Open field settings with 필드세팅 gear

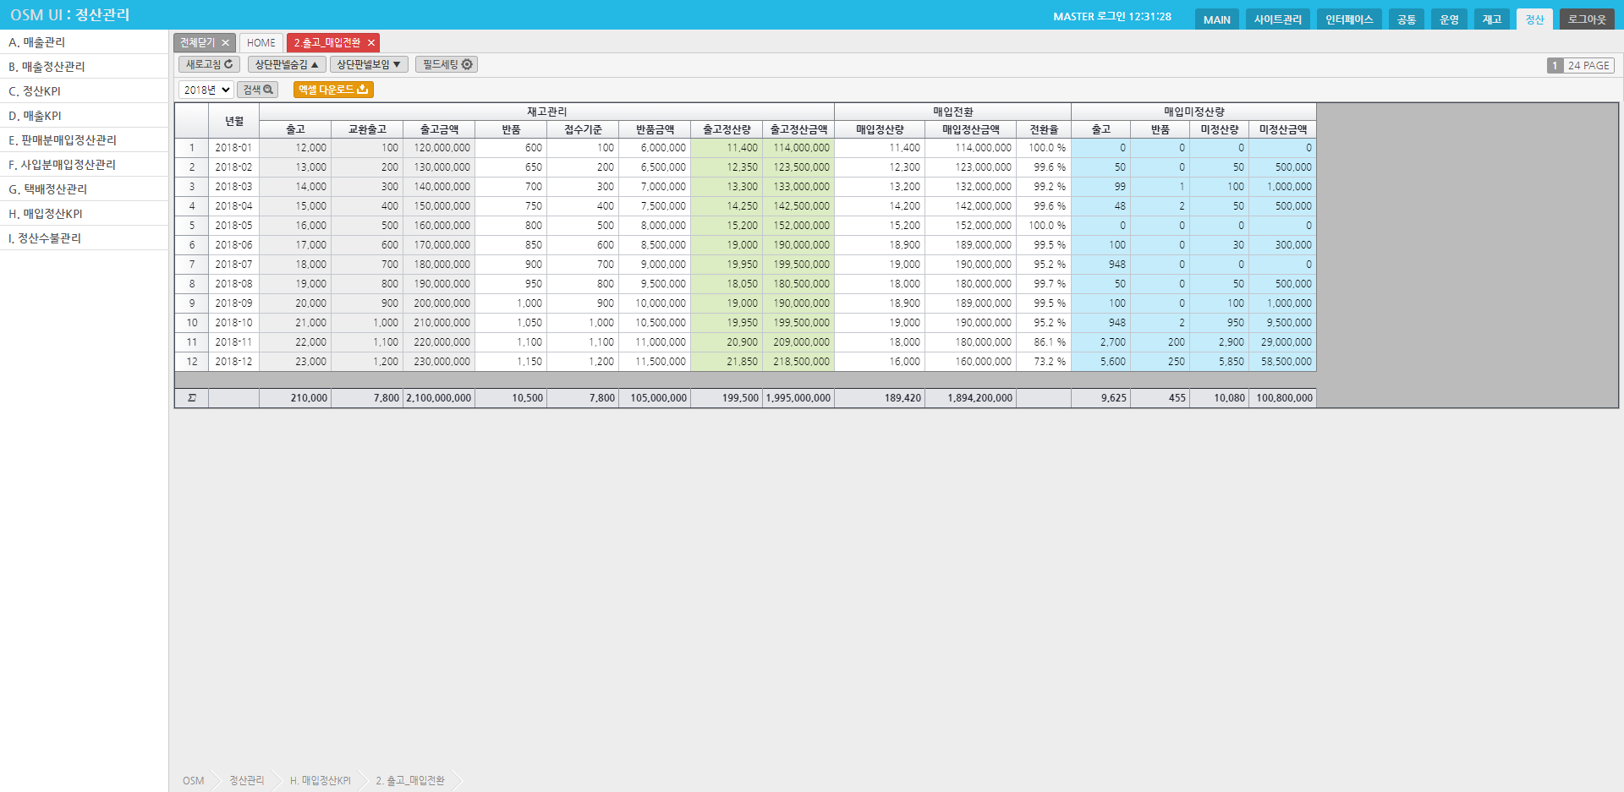click(447, 64)
